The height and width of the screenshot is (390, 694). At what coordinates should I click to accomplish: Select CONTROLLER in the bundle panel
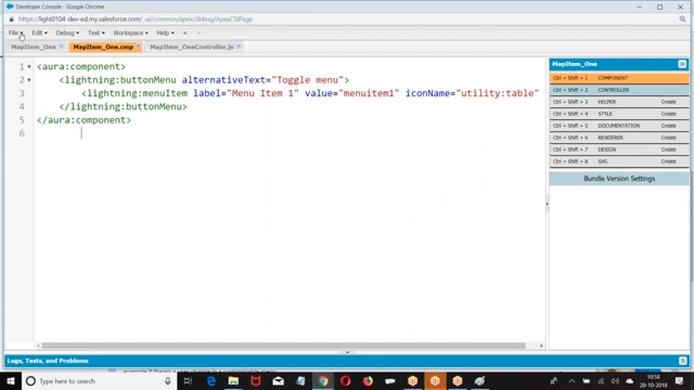pyautogui.click(x=619, y=90)
